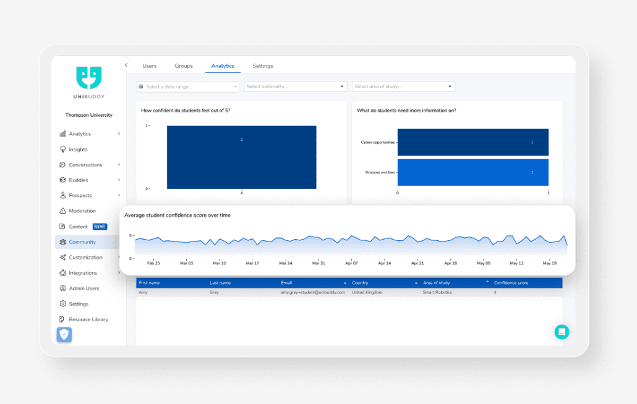Click the United Kingdom country cell
The width and height of the screenshot is (637, 404).
tap(367, 292)
